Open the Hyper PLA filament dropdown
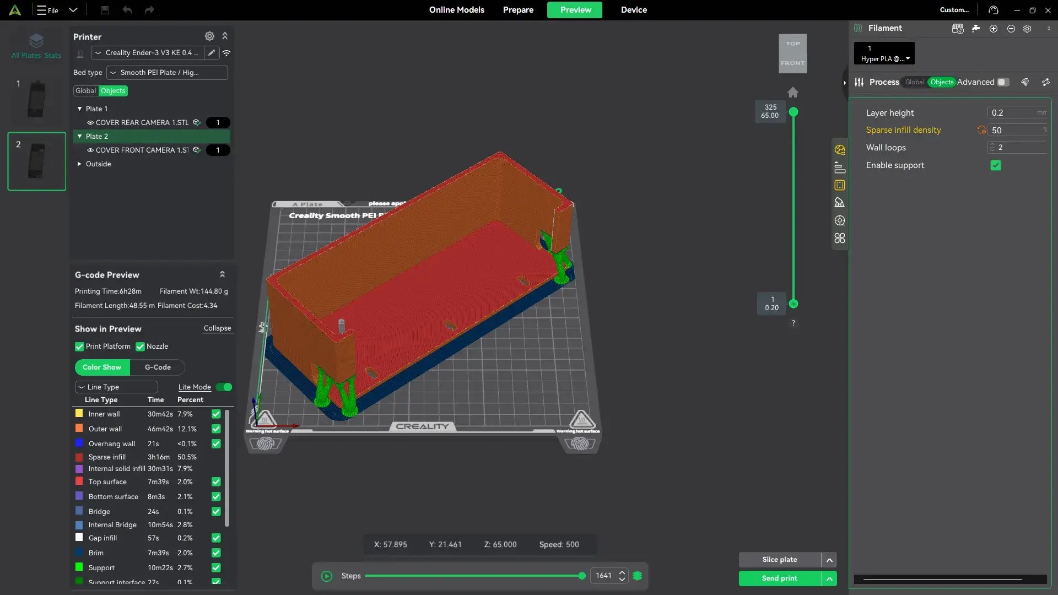The height and width of the screenshot is (595, 1058). (884, 53)
